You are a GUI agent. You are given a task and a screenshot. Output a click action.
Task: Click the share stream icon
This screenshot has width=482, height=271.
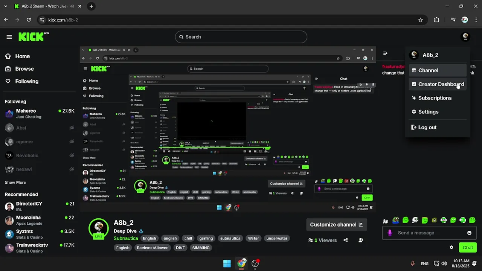(346, 240)
